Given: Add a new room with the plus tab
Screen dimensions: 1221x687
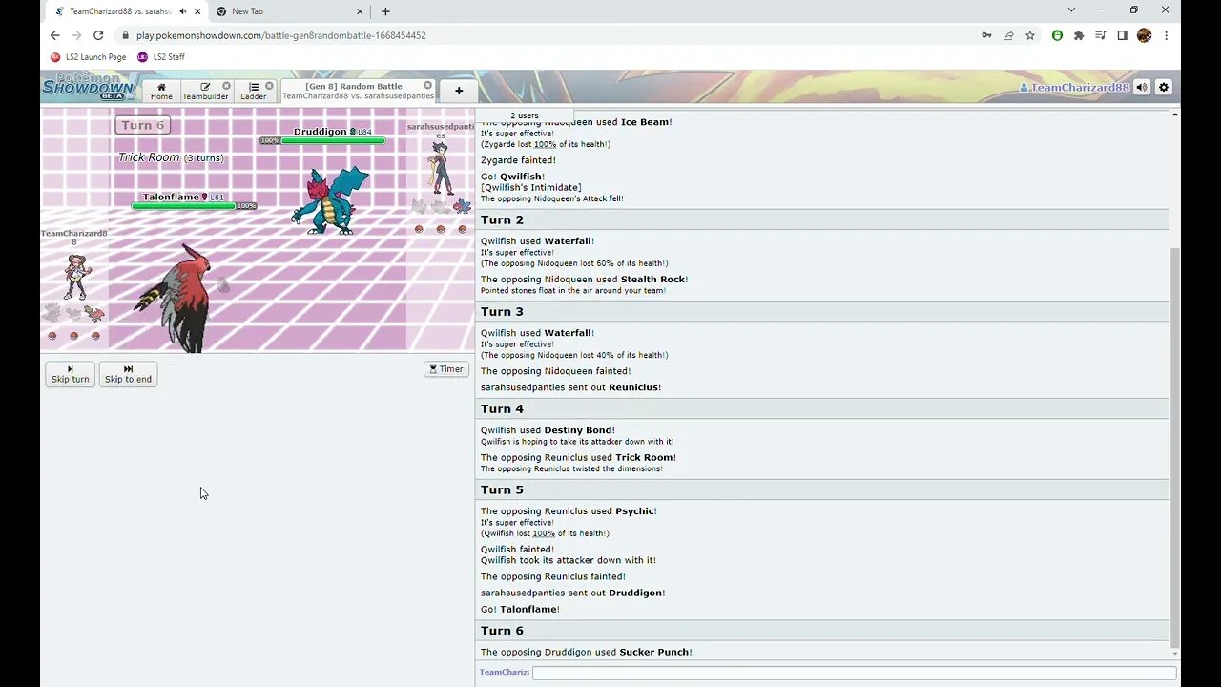Looking at the screenshot, I should pos(459,92).
